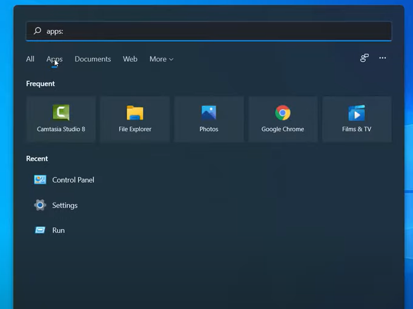Open the three-dot options menu
The height and width of the screenshot is (309, 413).
pos(382,58)
